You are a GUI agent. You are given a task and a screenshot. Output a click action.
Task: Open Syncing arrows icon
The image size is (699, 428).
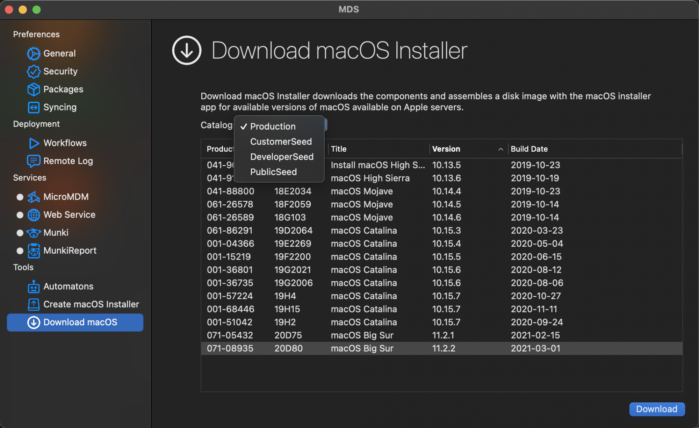(34, 107)
